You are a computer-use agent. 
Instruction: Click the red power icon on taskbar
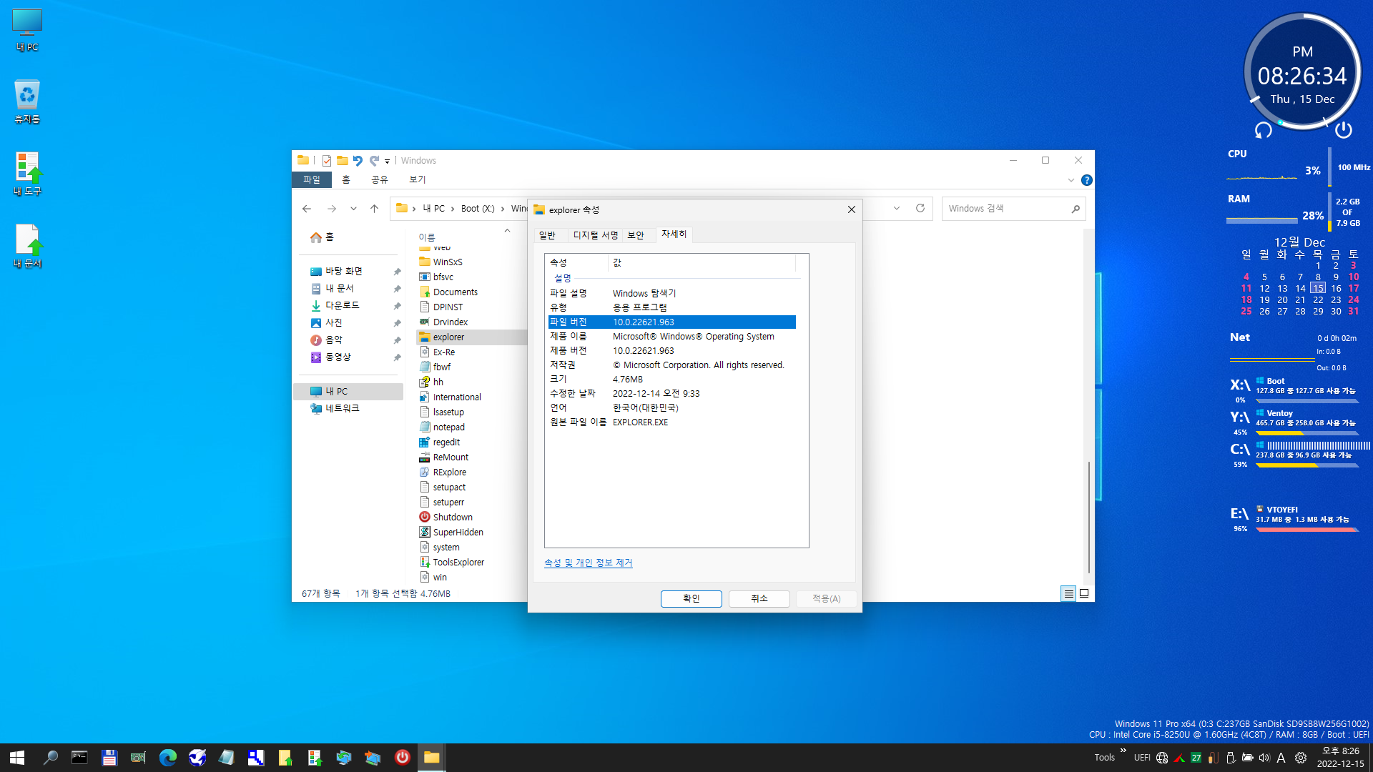[x=403, y=757]
